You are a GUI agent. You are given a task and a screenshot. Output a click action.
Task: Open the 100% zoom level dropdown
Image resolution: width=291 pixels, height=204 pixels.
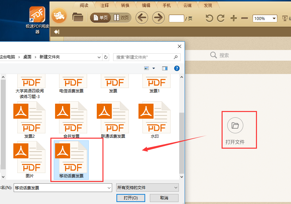click(x=274, y=19)
